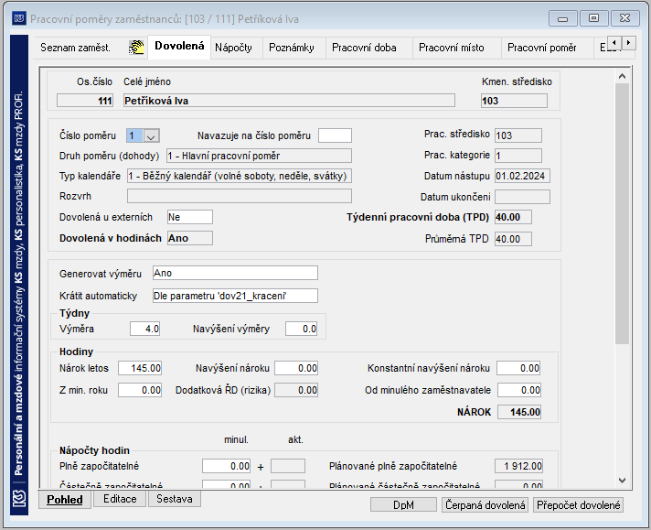Click the Navazuje na číslo poměru field
This screenshot has width=651, height=530.
click(x=335, y=135)
